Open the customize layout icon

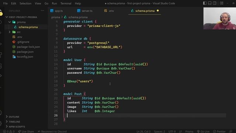(222, 3)
